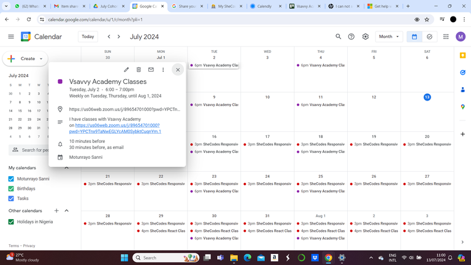Open Contacts side panel icon

tap(462, 90)
